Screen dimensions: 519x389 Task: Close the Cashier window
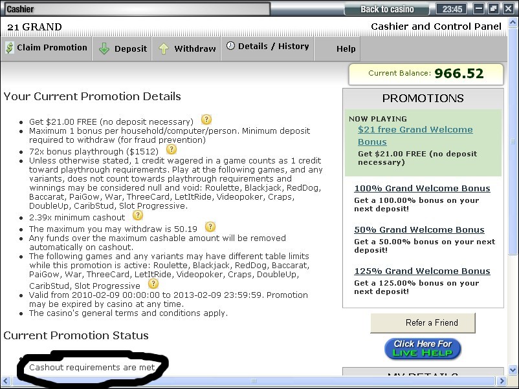(x=509, y=8)
